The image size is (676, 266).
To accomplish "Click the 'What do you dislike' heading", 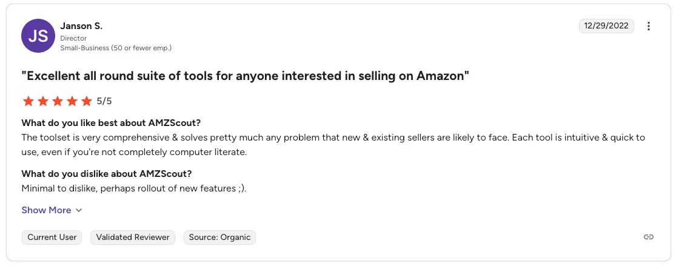I will (107, 174).
